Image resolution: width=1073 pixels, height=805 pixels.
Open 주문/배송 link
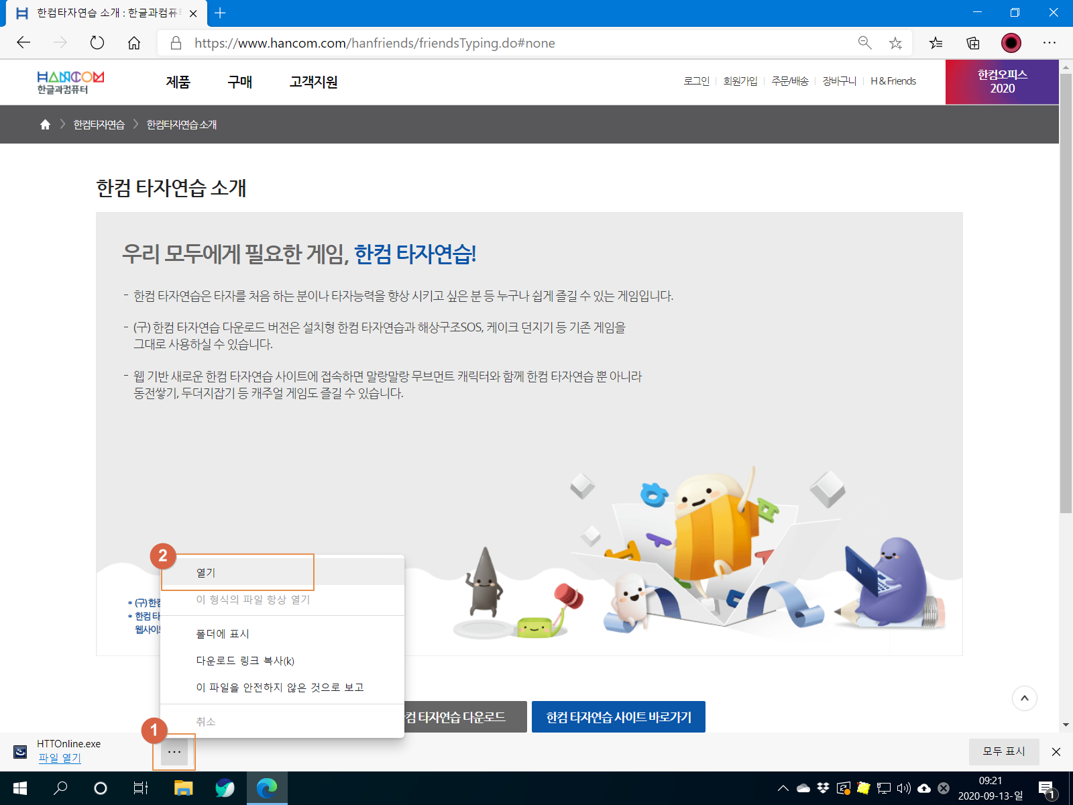[x=790, y=81]
